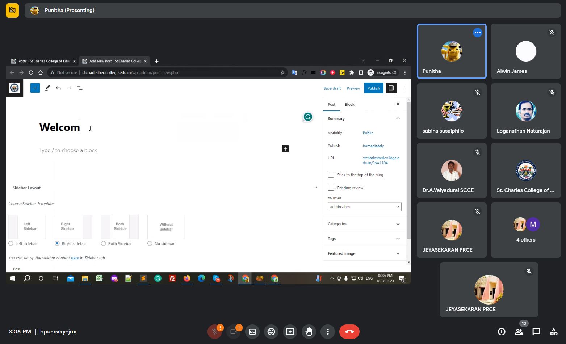Viewport: 566px width, 344px height.
Task: Turn on captions in meeting bar
Action: tap(252, 332)
